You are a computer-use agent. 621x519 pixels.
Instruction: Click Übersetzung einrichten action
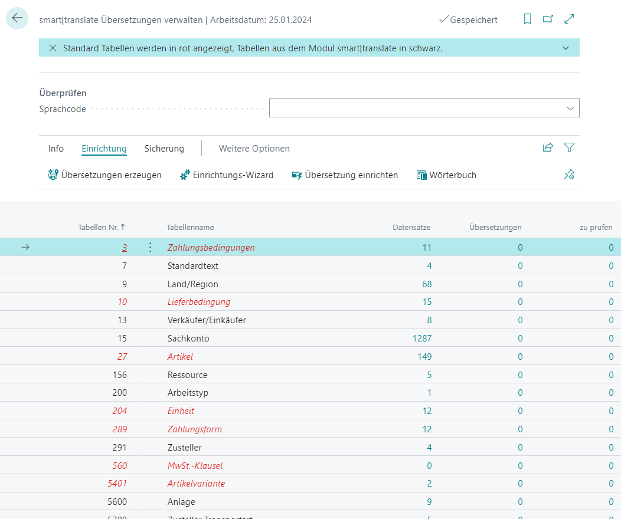point(345,175)
